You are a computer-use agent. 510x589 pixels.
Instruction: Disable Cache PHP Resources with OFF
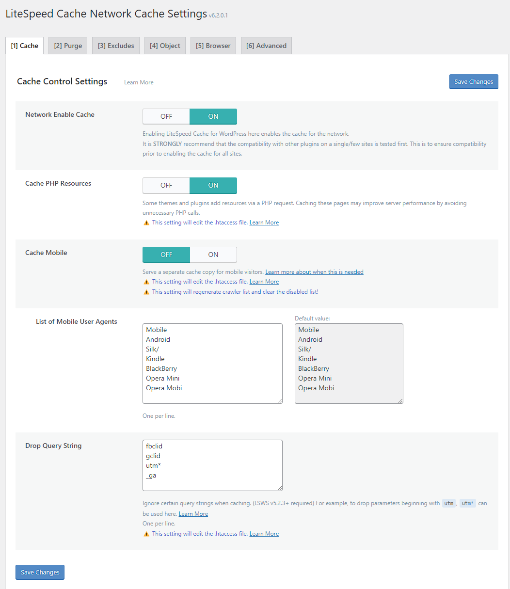point(166,185)
